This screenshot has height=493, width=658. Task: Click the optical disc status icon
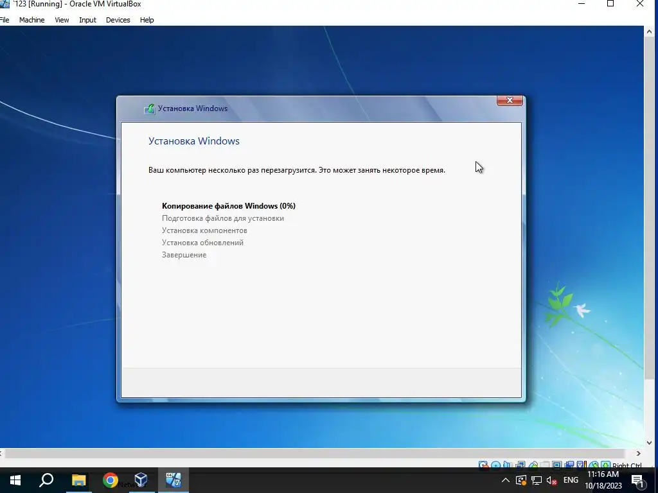495,465
